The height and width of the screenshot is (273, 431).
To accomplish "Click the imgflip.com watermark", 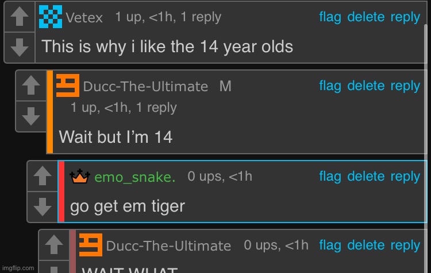I will coord(18,268).
